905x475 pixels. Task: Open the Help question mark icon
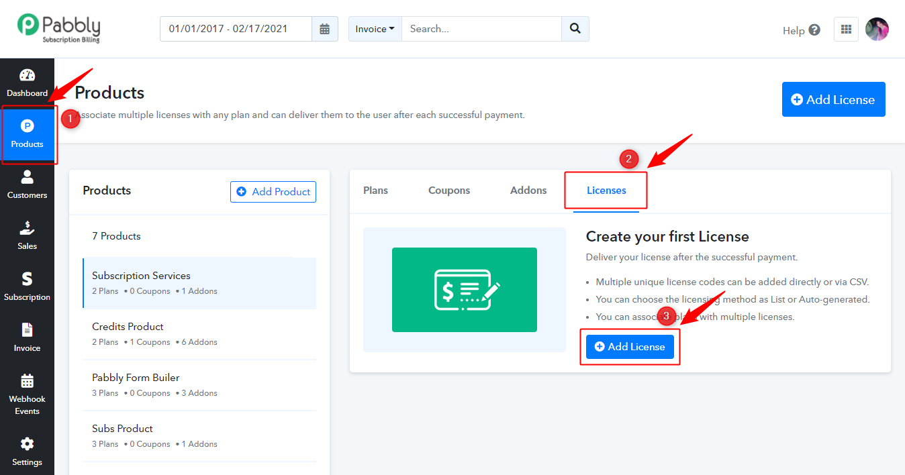814,30
